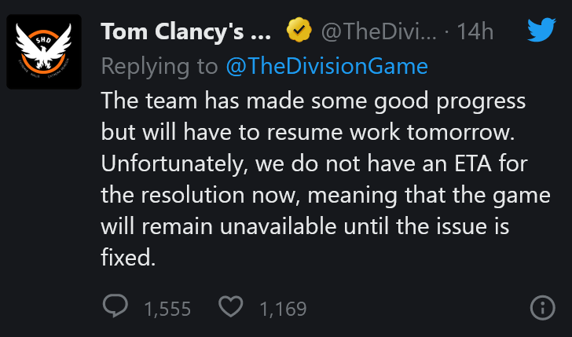Viewport: 572px width, 337px height.
Task: Open the 14h timestamp link
Action: point(477,31)
